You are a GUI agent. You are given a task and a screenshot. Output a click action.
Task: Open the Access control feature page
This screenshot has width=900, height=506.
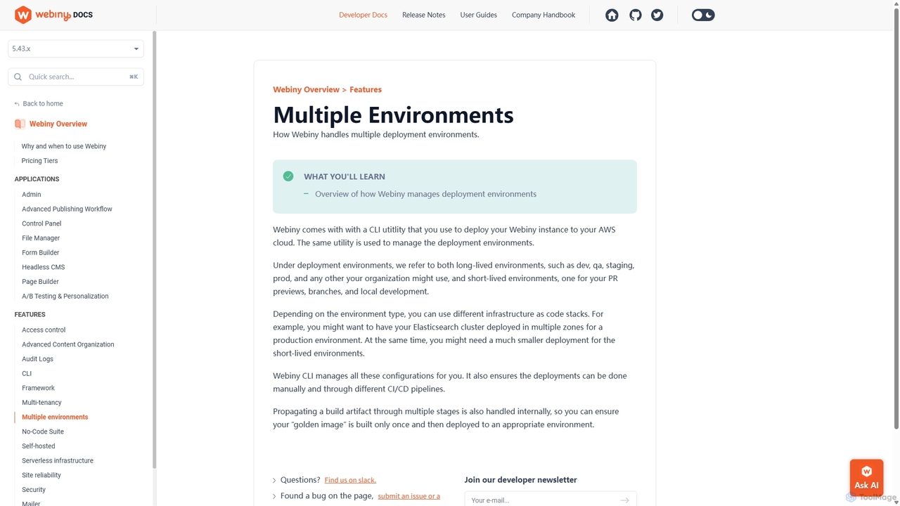point(44,330)
